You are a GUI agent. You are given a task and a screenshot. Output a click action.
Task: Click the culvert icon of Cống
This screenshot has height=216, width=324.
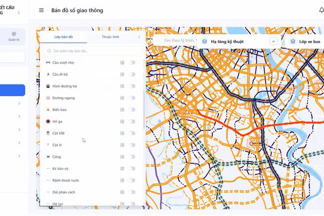48,157
